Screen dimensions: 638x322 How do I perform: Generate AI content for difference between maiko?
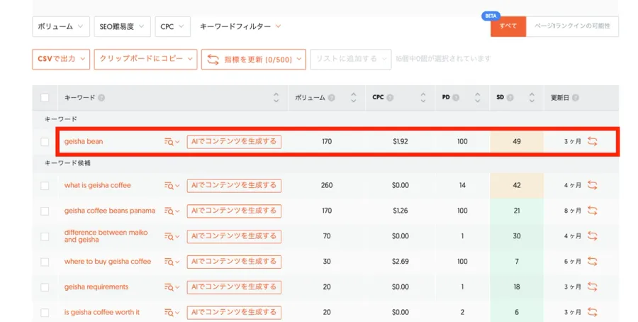click(234, 236)
